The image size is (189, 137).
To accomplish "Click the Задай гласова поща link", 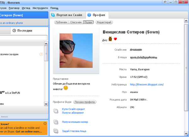I will tap(74, 131).
